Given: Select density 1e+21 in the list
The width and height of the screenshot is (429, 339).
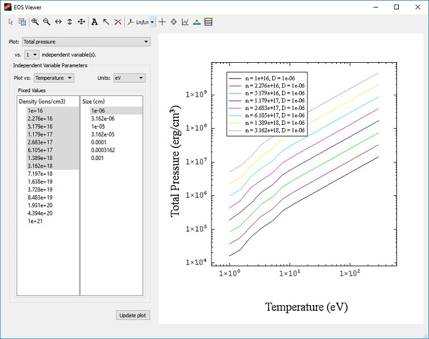Looking at the screenshot, I should click(x=28, y=222).
